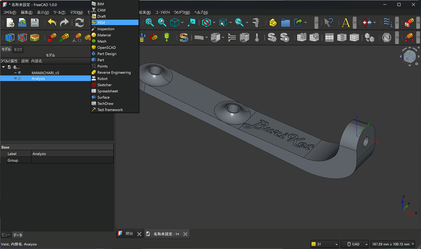421x249 pixels.
Task: Close the 開始 tab
Action: [x=139, y=234]
